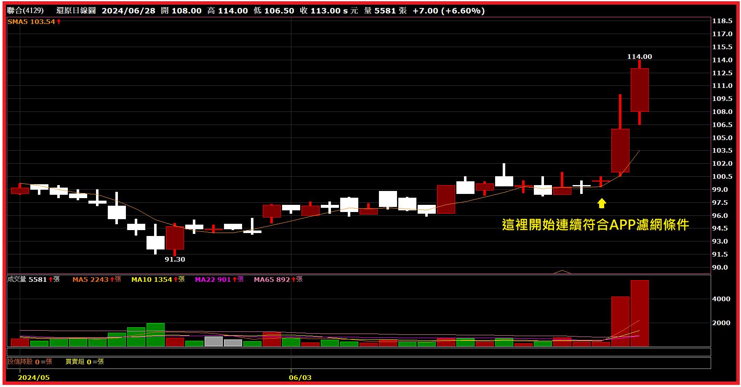Screen dimensions: 741x387
Task: Select the MA65 892 volume average label
Action: tap(278, 279)
